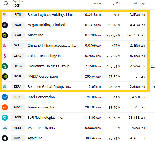The image size is (155, 141).
Task: Click the Apple logo icon
Action: click(5, 138)
